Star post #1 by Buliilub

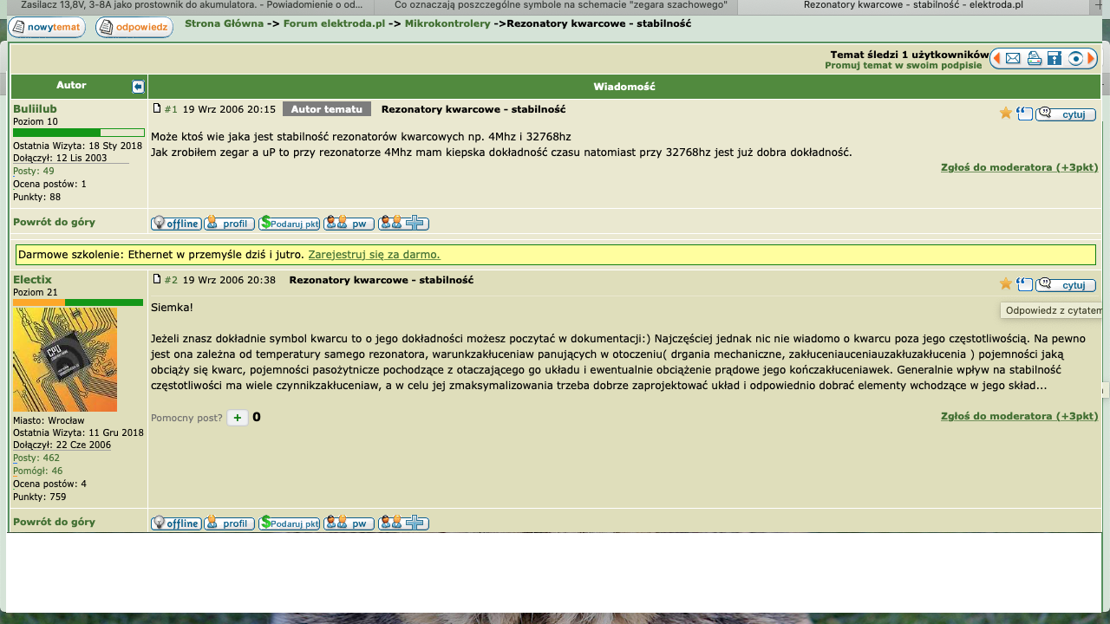[x=1006, y=113]
